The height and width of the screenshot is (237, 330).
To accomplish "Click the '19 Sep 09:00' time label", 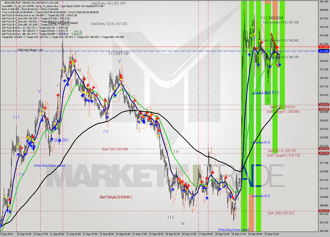I will click(x=255, y=234).
